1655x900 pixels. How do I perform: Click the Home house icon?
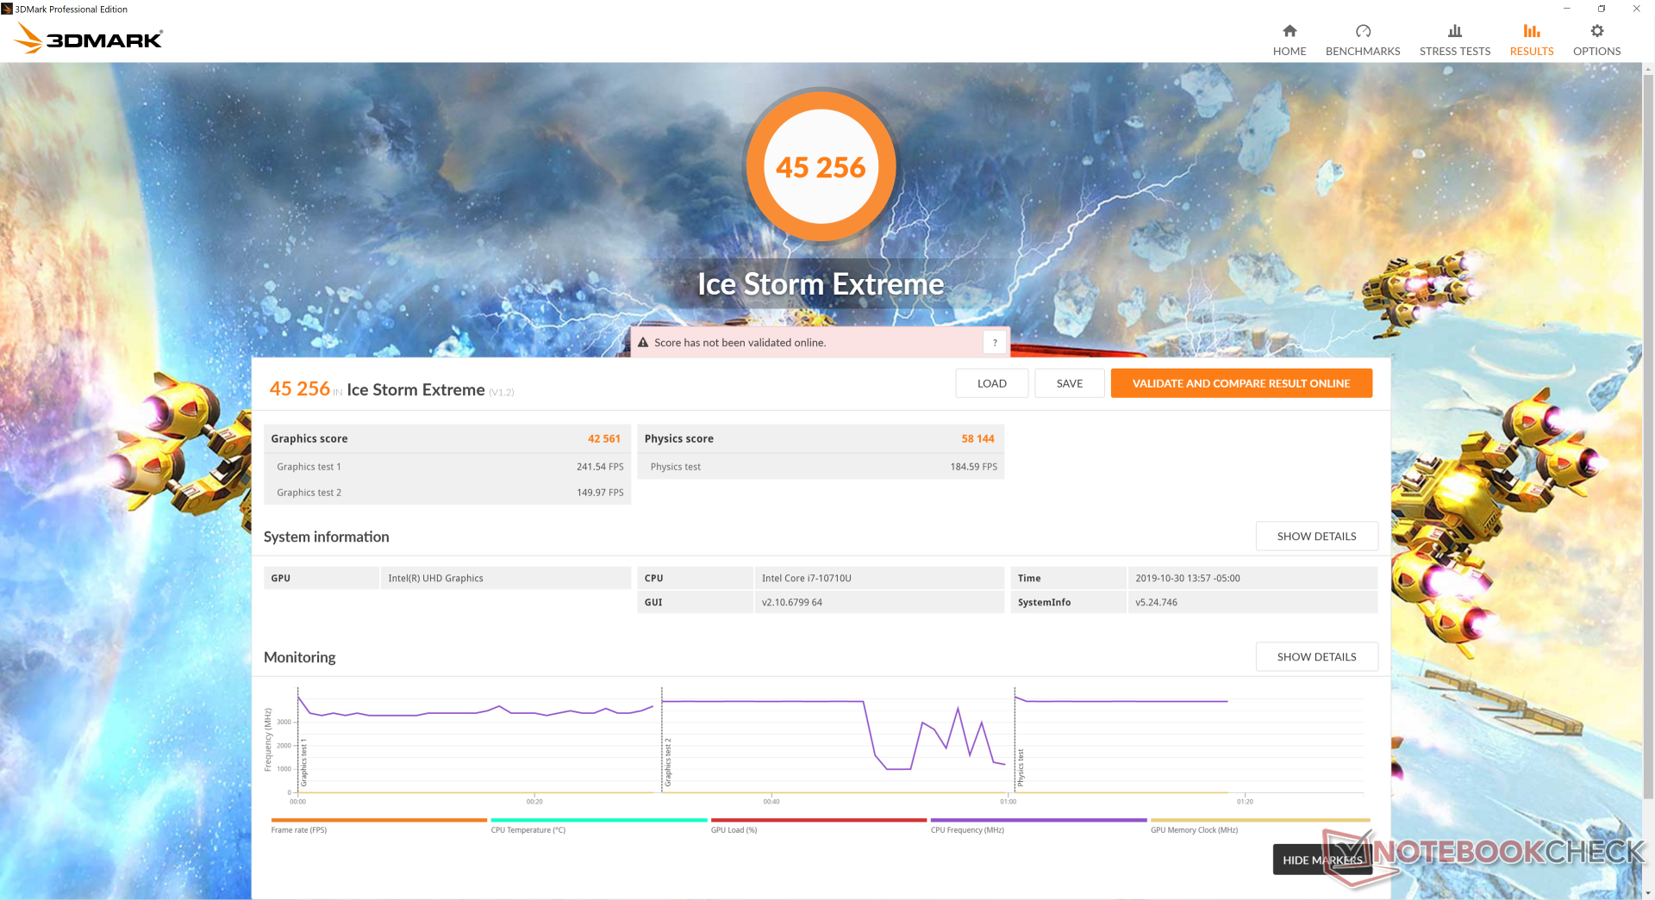click(1290, 31)
